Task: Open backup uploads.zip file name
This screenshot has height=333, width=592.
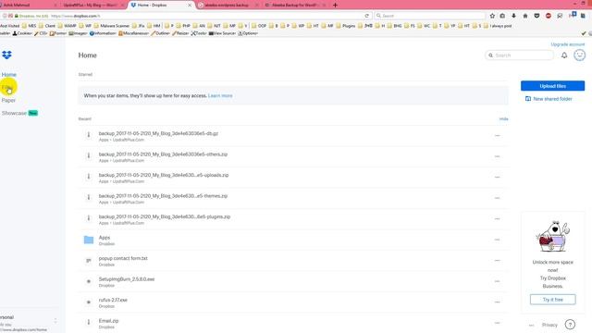Action: coord(164,175)
